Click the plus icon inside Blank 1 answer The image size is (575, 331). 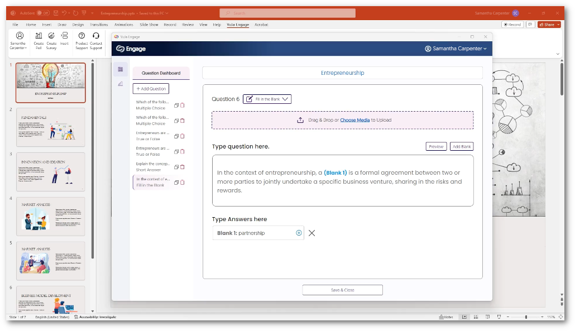299,233
